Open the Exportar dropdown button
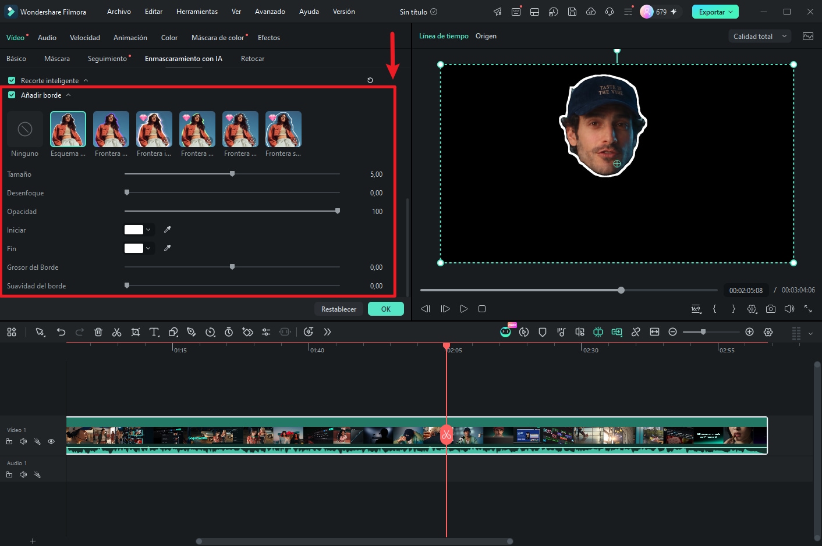The image size is (822, 546). pos(715,12)
